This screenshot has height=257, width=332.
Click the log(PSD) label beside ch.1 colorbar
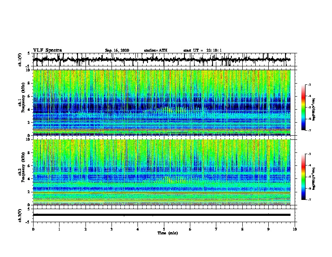[x=314, y=109]
